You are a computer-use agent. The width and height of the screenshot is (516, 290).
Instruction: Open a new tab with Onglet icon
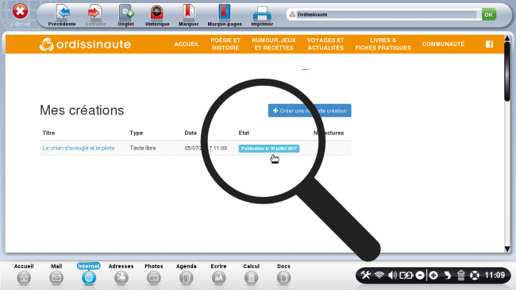(126, 13)
